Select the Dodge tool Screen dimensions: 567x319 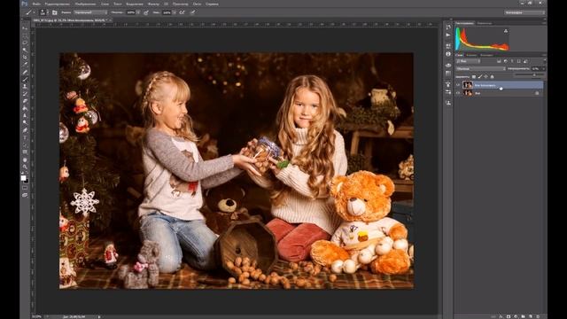point(24,122)
